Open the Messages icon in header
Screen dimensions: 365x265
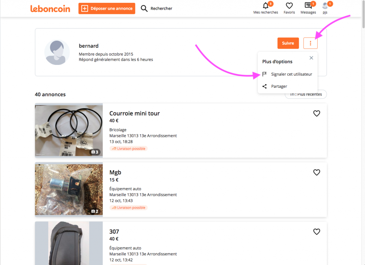coord(308,5)
